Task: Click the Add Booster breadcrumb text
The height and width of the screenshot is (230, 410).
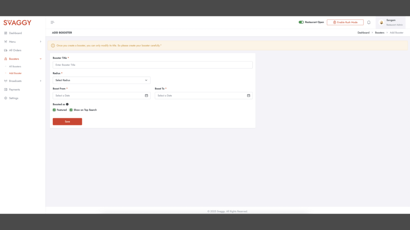Action: (x=396, y=33)
